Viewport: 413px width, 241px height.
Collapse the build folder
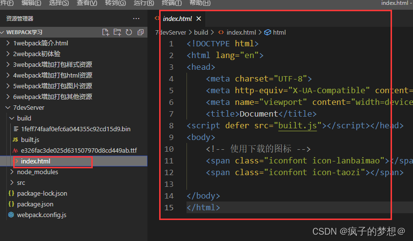pos(12,118)
